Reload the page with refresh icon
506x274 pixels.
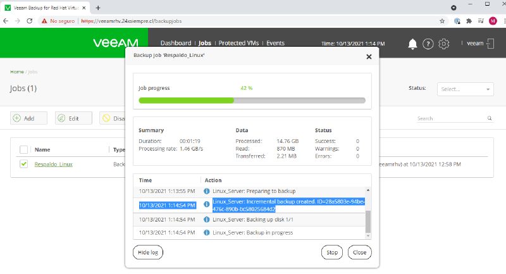point(29,21)
